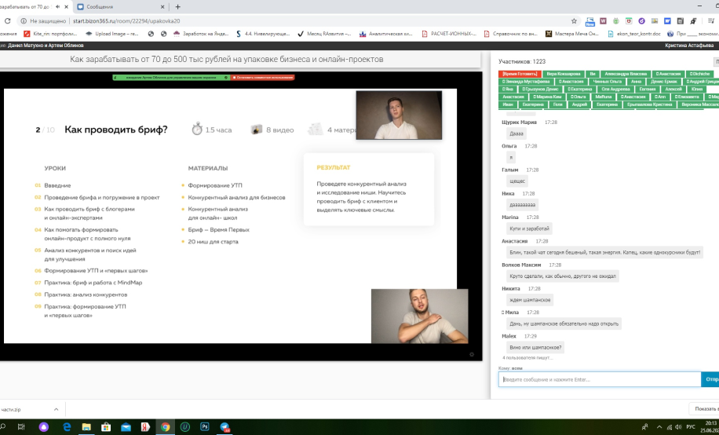The height and width of the screenshot is (435, 719).
Task: Expand the частн.zip download options chevron
Action: point(56,409)
